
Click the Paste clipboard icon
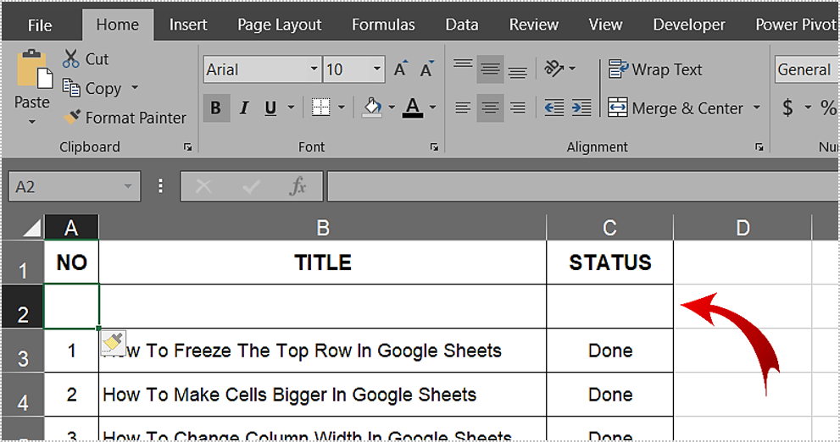[x=34, y=69]
